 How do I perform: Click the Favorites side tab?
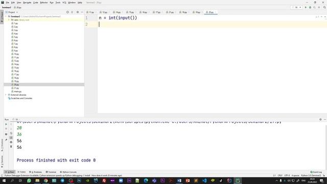(2, 162)
